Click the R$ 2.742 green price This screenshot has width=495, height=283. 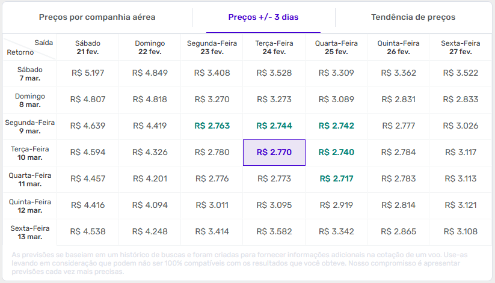pos(336,126)
